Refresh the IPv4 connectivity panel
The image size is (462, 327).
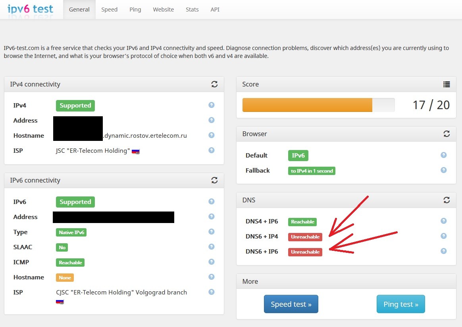pos(214,84)
